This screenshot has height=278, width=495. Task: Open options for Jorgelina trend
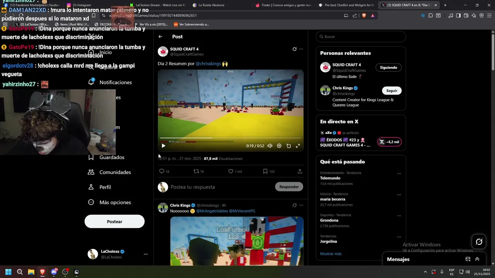[399, 237]
